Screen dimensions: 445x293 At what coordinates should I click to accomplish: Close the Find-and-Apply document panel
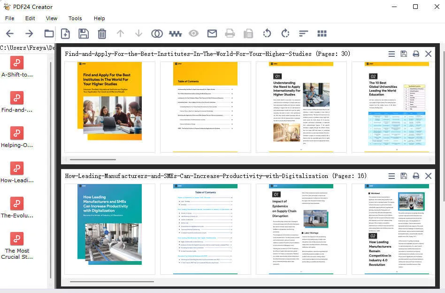coord(428,54)
